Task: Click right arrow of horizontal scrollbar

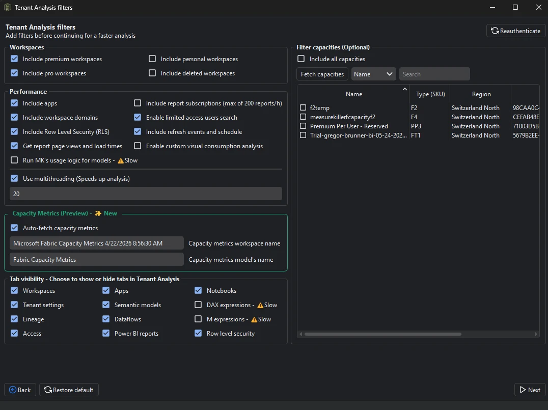Action: pyautogui.click(x=536, y=334)
